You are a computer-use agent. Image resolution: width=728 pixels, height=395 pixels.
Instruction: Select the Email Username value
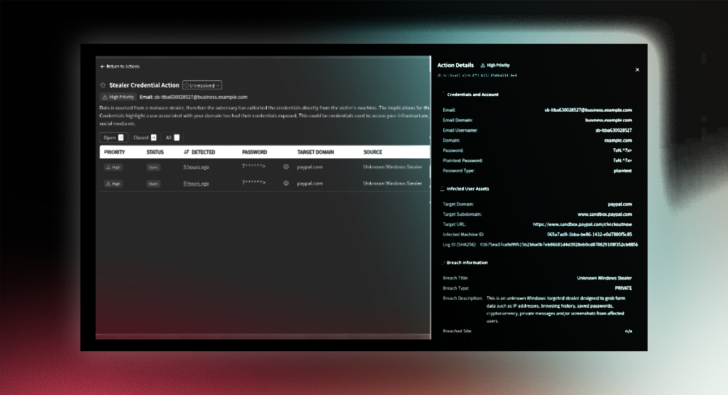coord(614,130)
